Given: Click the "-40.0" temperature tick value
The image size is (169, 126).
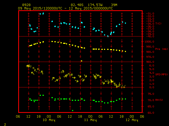Looking at the screenshot, I should [150, 36].
